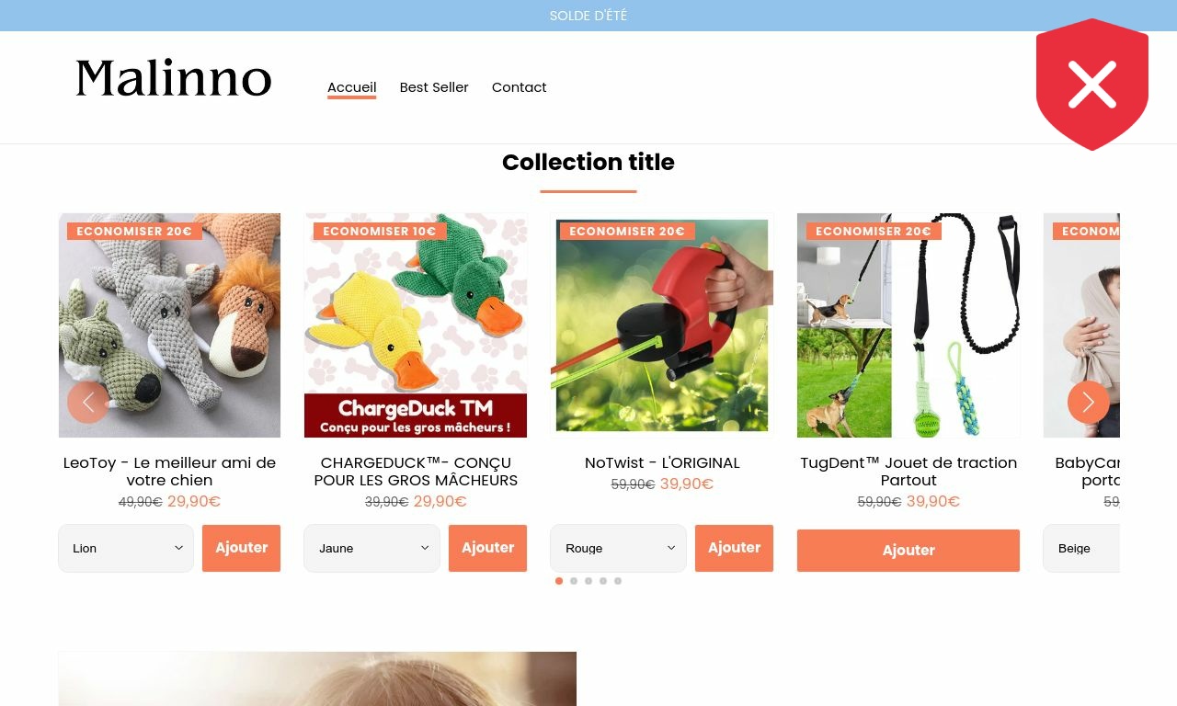Select the Accueil menu item

click(x=352, y=87)
